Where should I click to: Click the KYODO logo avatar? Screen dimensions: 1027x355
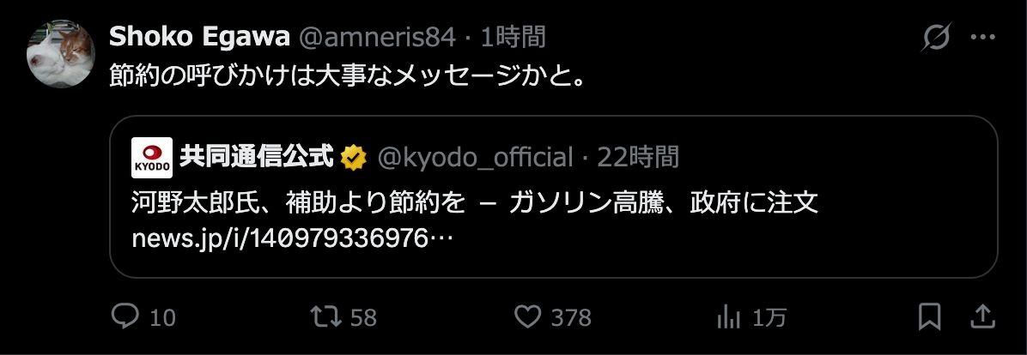(152, 158)
